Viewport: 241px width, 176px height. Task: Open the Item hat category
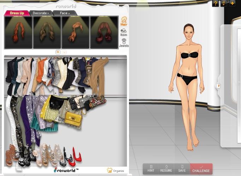click(124, 32)
